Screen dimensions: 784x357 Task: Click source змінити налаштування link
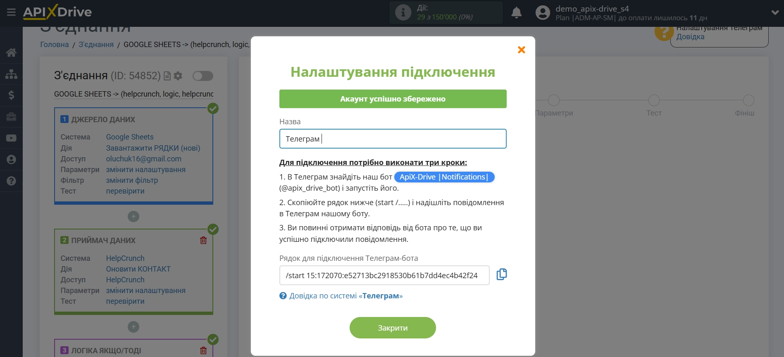(145, 170)
